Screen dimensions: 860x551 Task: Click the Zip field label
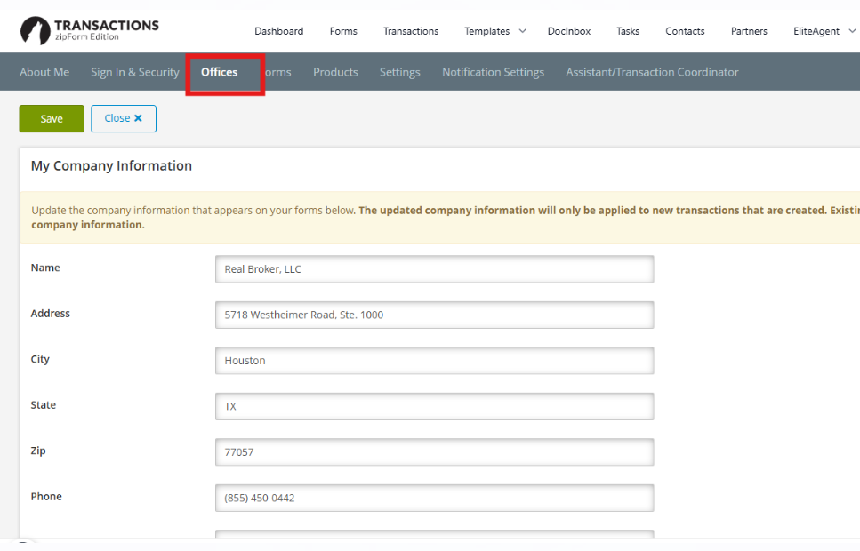[38, 451]
